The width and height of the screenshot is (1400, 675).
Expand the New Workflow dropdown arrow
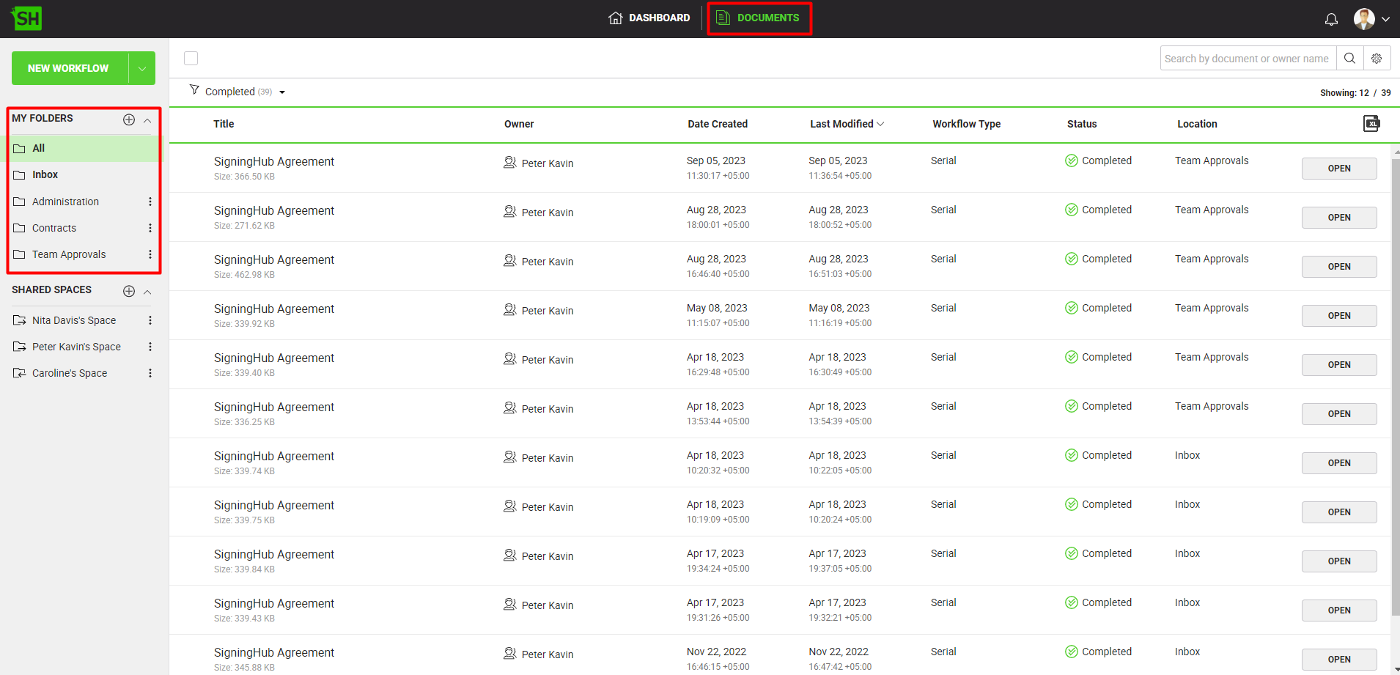(142, 68)
